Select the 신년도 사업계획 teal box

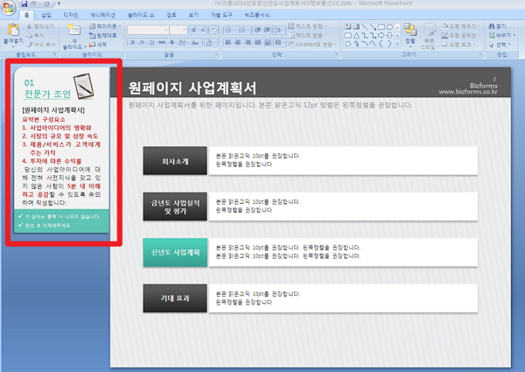[174, 252]
